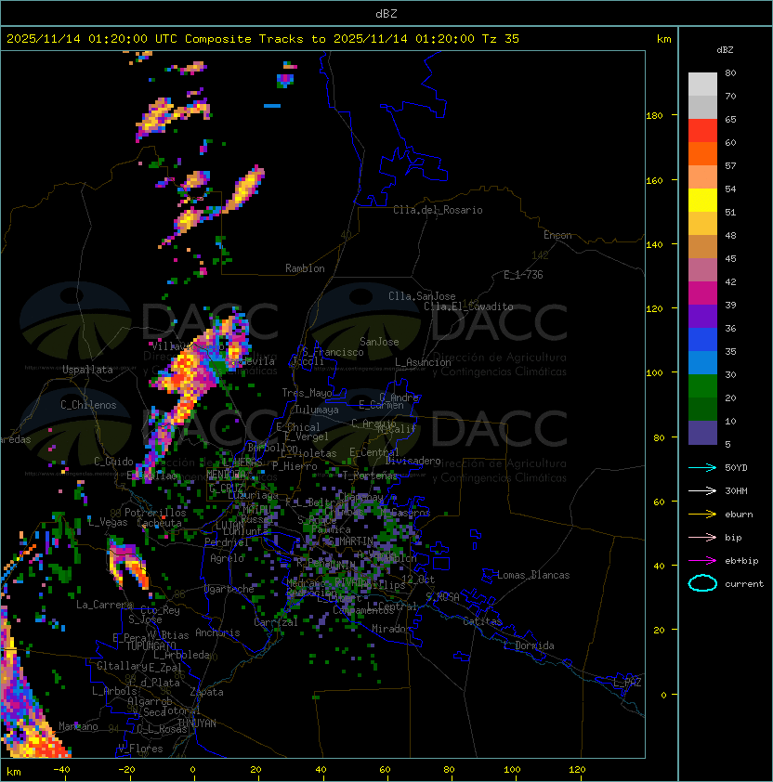Click the 'Uspallata' map label
The image size is (773, 782).
(87, 370)
